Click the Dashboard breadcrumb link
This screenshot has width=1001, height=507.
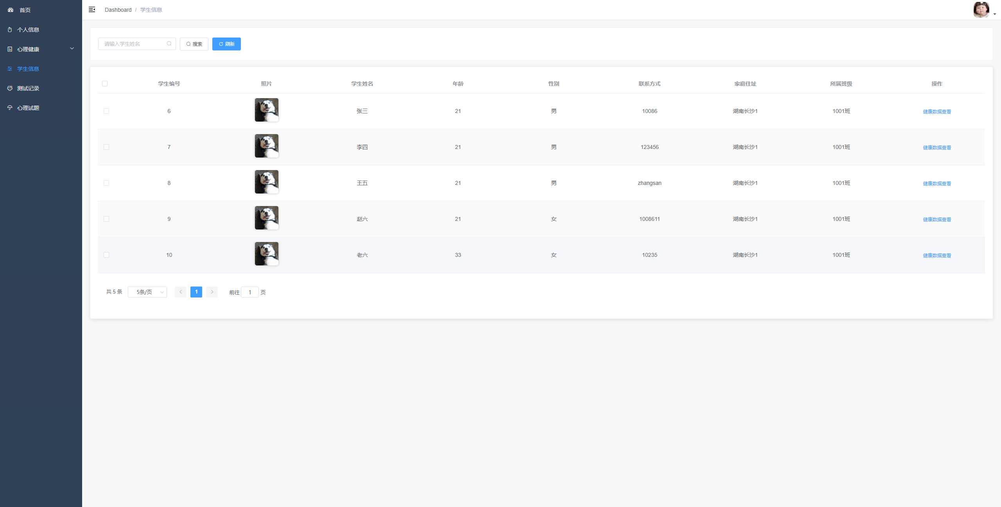[x=118, y=10]
